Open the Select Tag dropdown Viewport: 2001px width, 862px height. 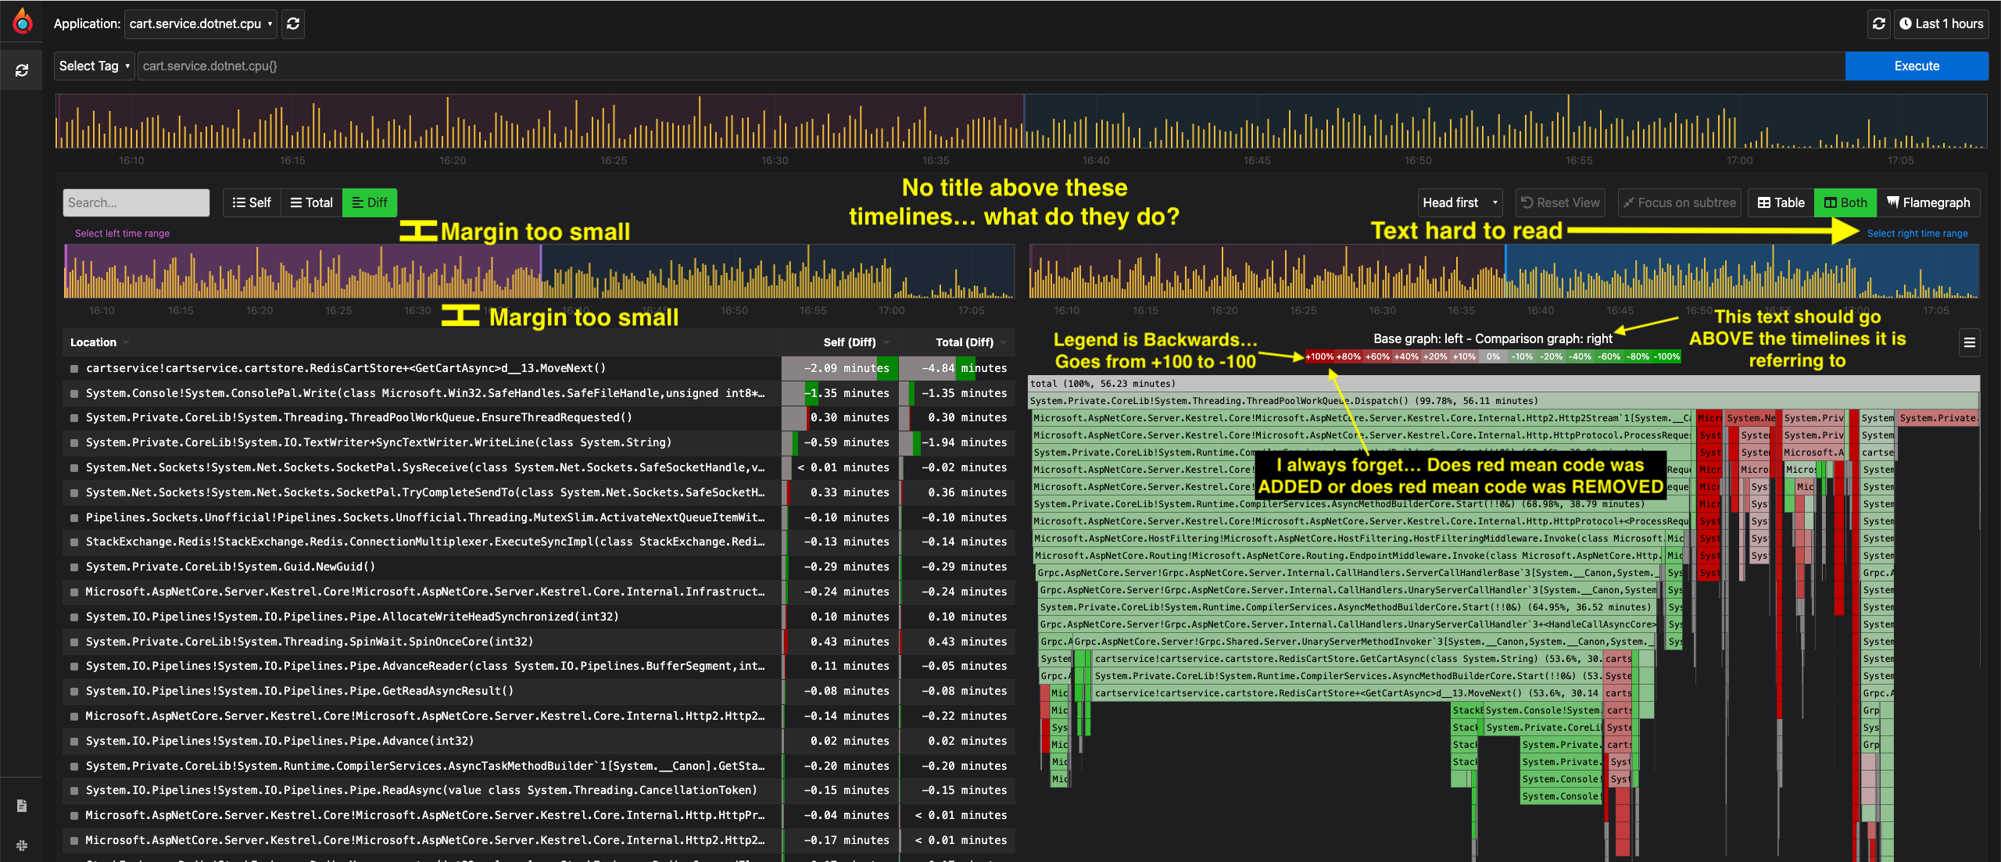95,66
